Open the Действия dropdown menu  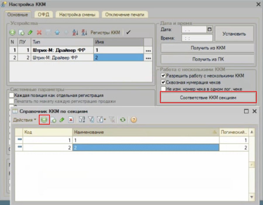[25, 120]
